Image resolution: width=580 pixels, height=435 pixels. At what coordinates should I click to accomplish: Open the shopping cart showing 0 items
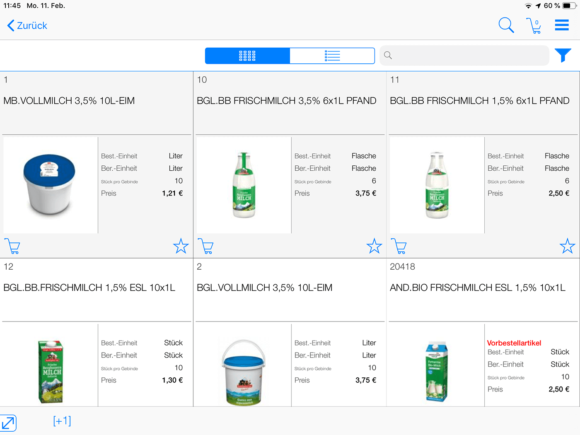[534, 26]
